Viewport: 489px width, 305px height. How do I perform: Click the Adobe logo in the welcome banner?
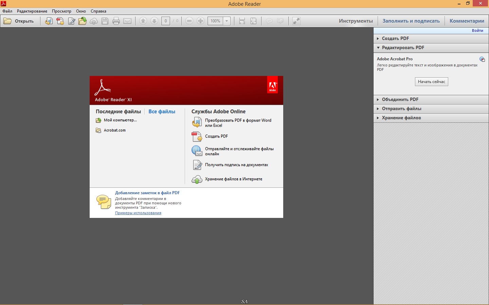click(273, 85)
